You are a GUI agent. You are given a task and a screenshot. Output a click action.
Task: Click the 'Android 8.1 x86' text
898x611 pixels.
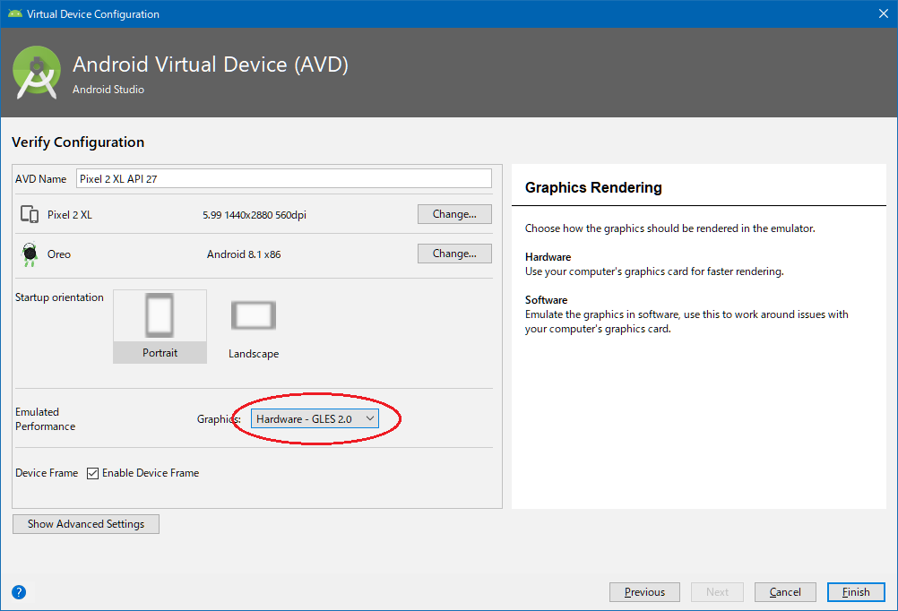[244, 254]
